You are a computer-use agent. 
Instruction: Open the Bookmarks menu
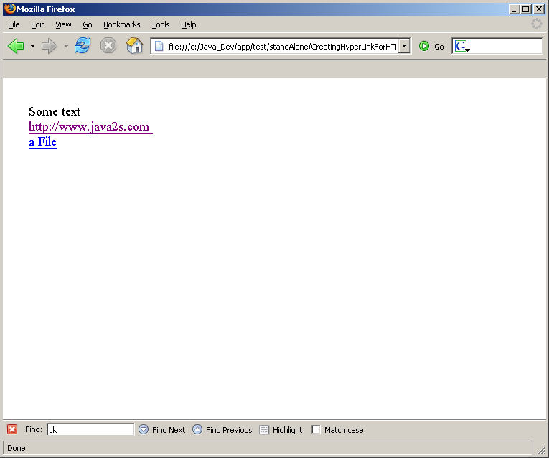pyautogui.click(x=122, y=24)
